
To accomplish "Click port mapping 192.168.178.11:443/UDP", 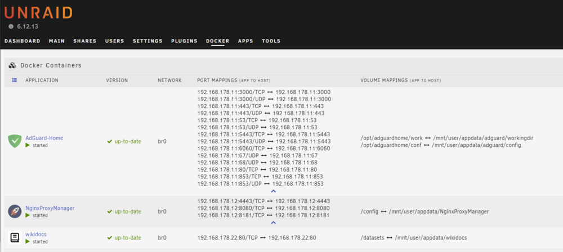I will [261, 113].
